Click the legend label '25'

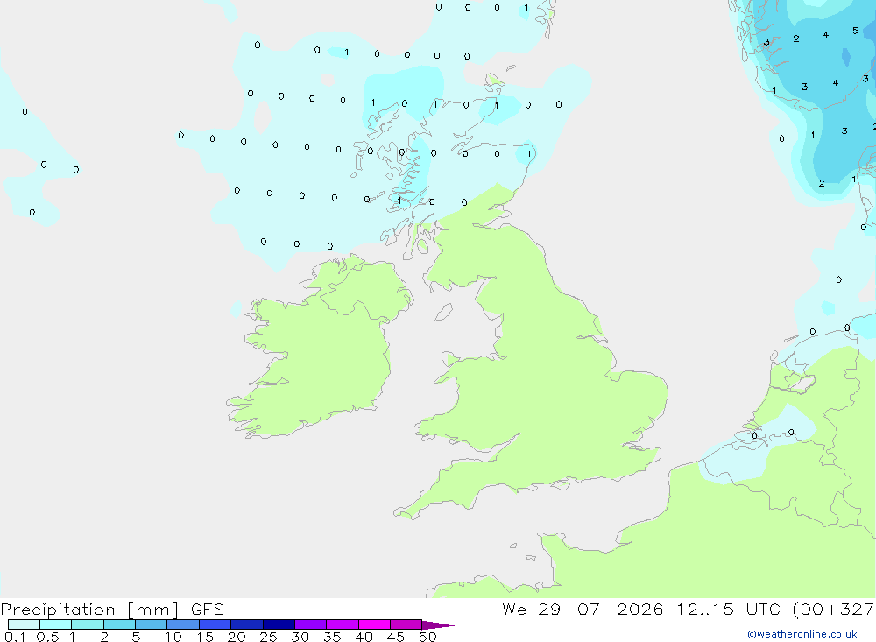[269, 637]
